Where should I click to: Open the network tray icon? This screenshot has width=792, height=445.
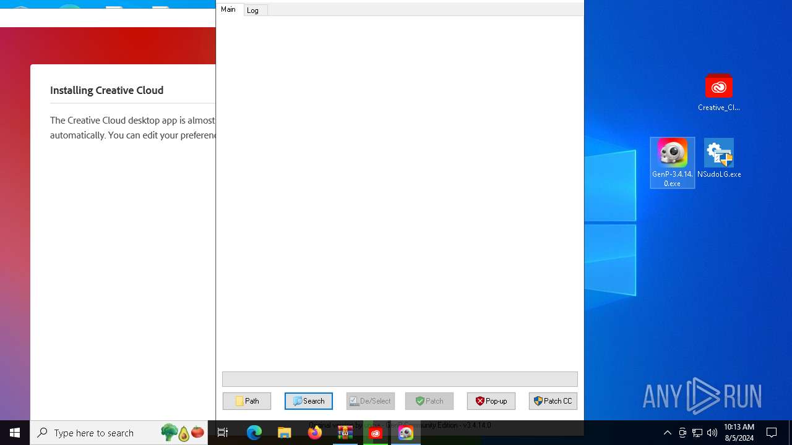tap(697, 433)
